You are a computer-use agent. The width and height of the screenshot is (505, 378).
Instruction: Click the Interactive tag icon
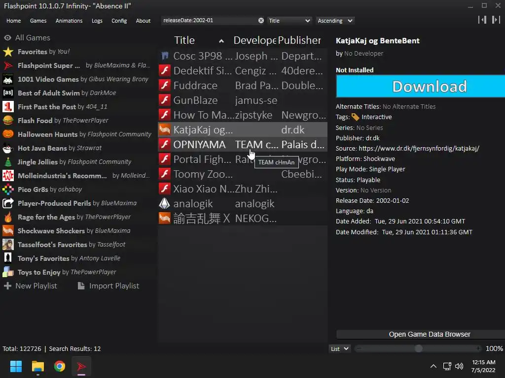(x=356, y=117)
